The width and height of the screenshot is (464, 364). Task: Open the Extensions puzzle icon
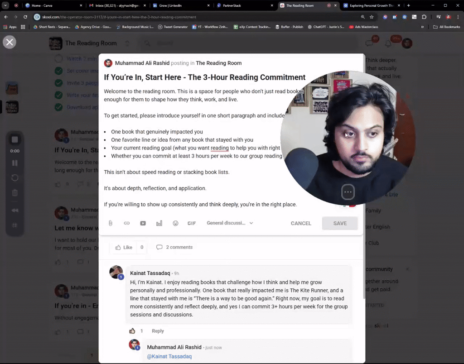tap(424, 17)
